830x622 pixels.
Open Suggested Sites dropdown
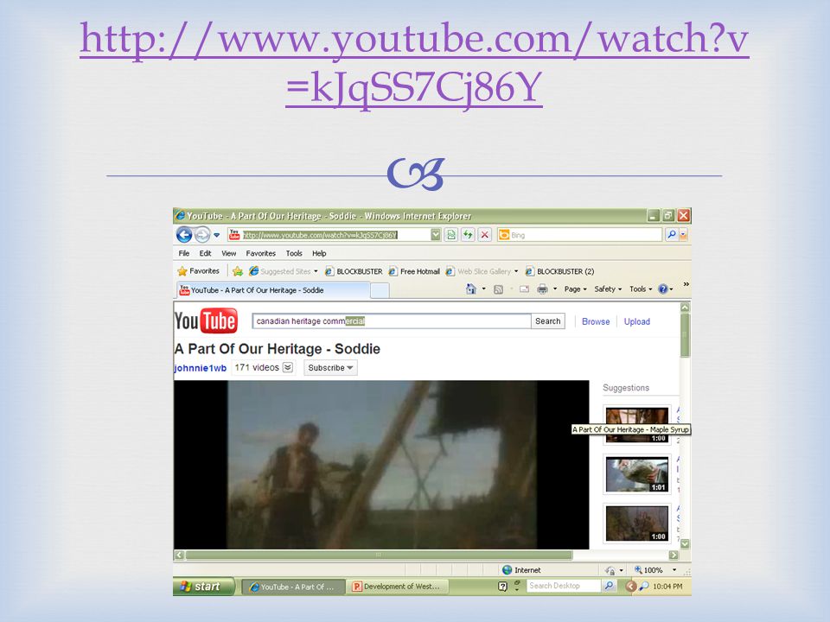tap(284, 271)
